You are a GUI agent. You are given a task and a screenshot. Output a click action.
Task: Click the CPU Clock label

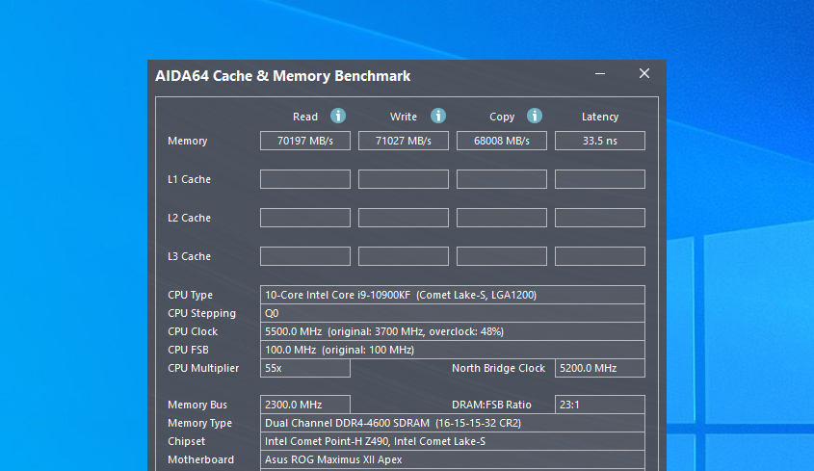pos(193,331)
